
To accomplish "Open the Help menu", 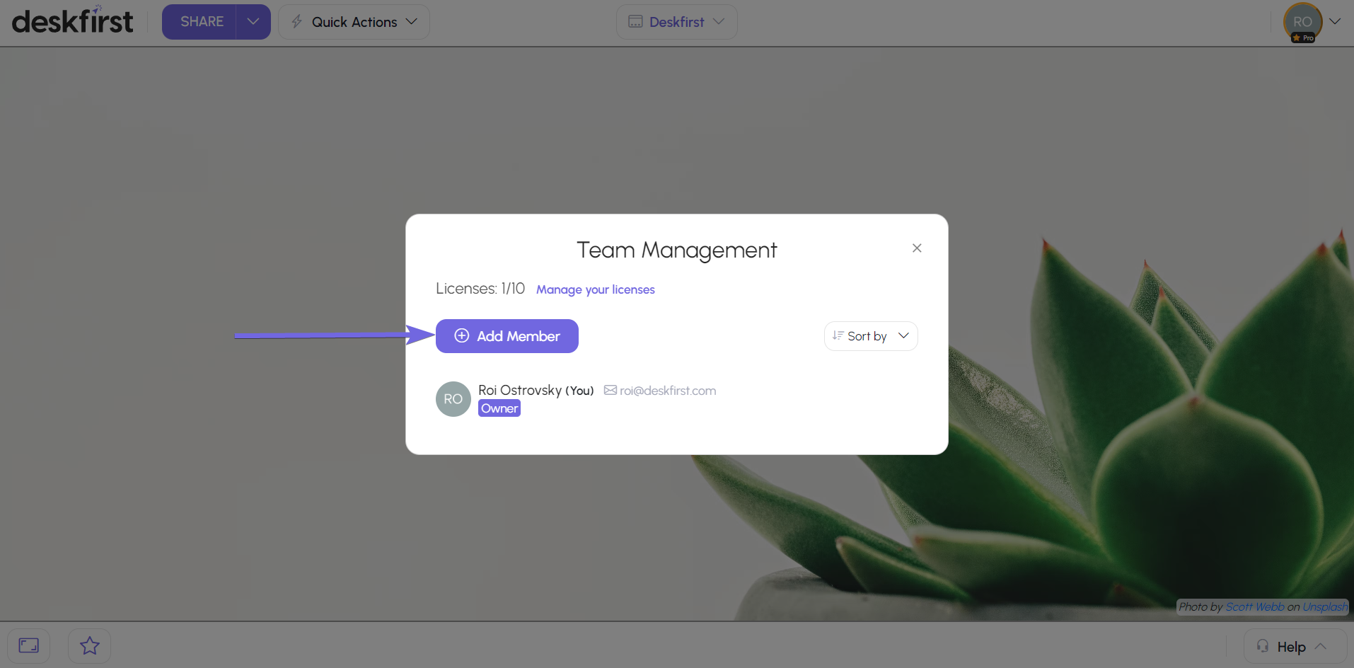I will pos(1295,647).
